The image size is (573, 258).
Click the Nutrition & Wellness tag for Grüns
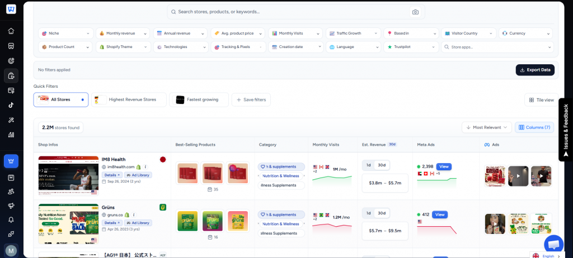281,224
